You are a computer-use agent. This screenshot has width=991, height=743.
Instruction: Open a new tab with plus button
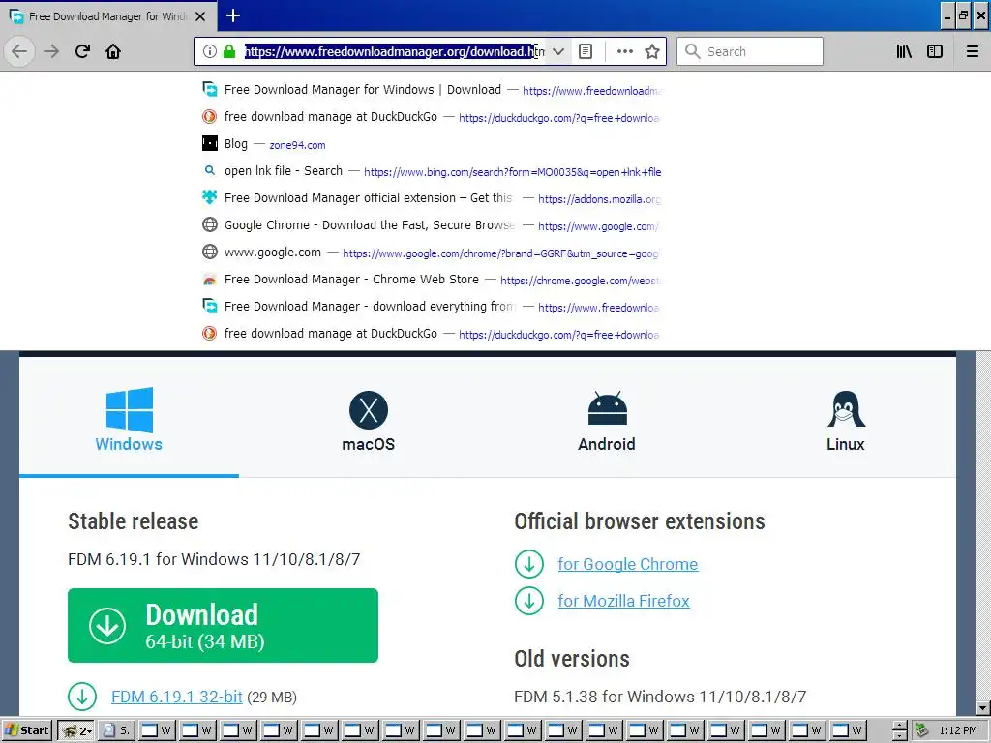[x=233, y=15]
